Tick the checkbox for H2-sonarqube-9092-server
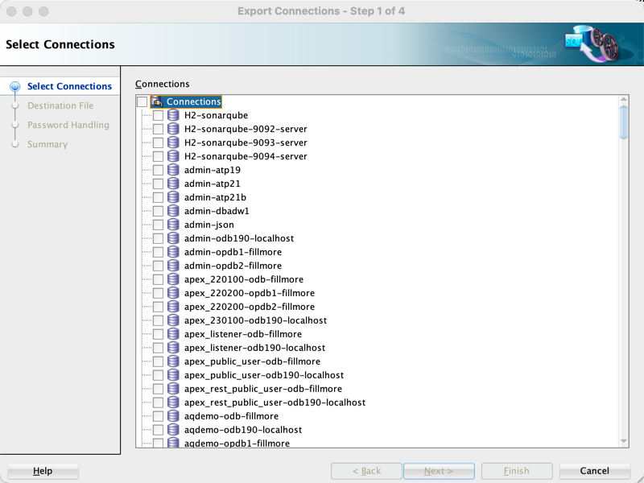Image resolution: width=644 pixels, height=483 pixels. [158, 129]
